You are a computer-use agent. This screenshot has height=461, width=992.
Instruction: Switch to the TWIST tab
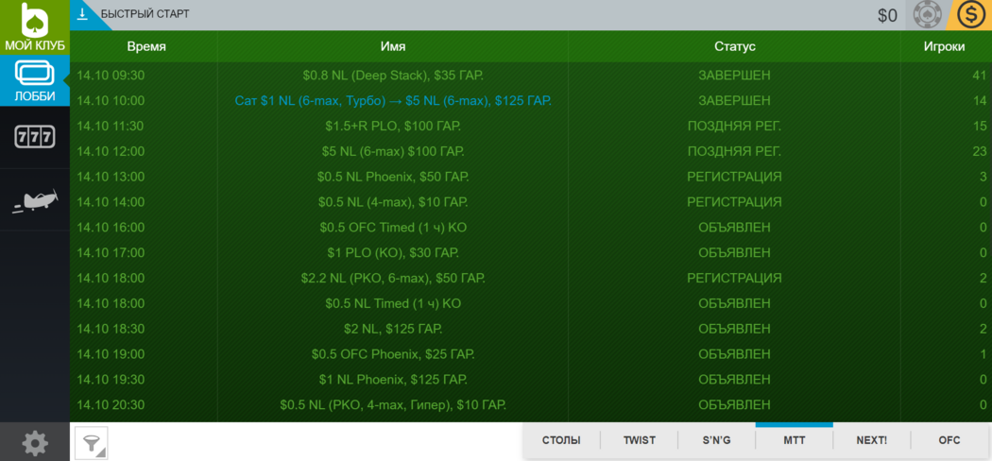[639, 441]
